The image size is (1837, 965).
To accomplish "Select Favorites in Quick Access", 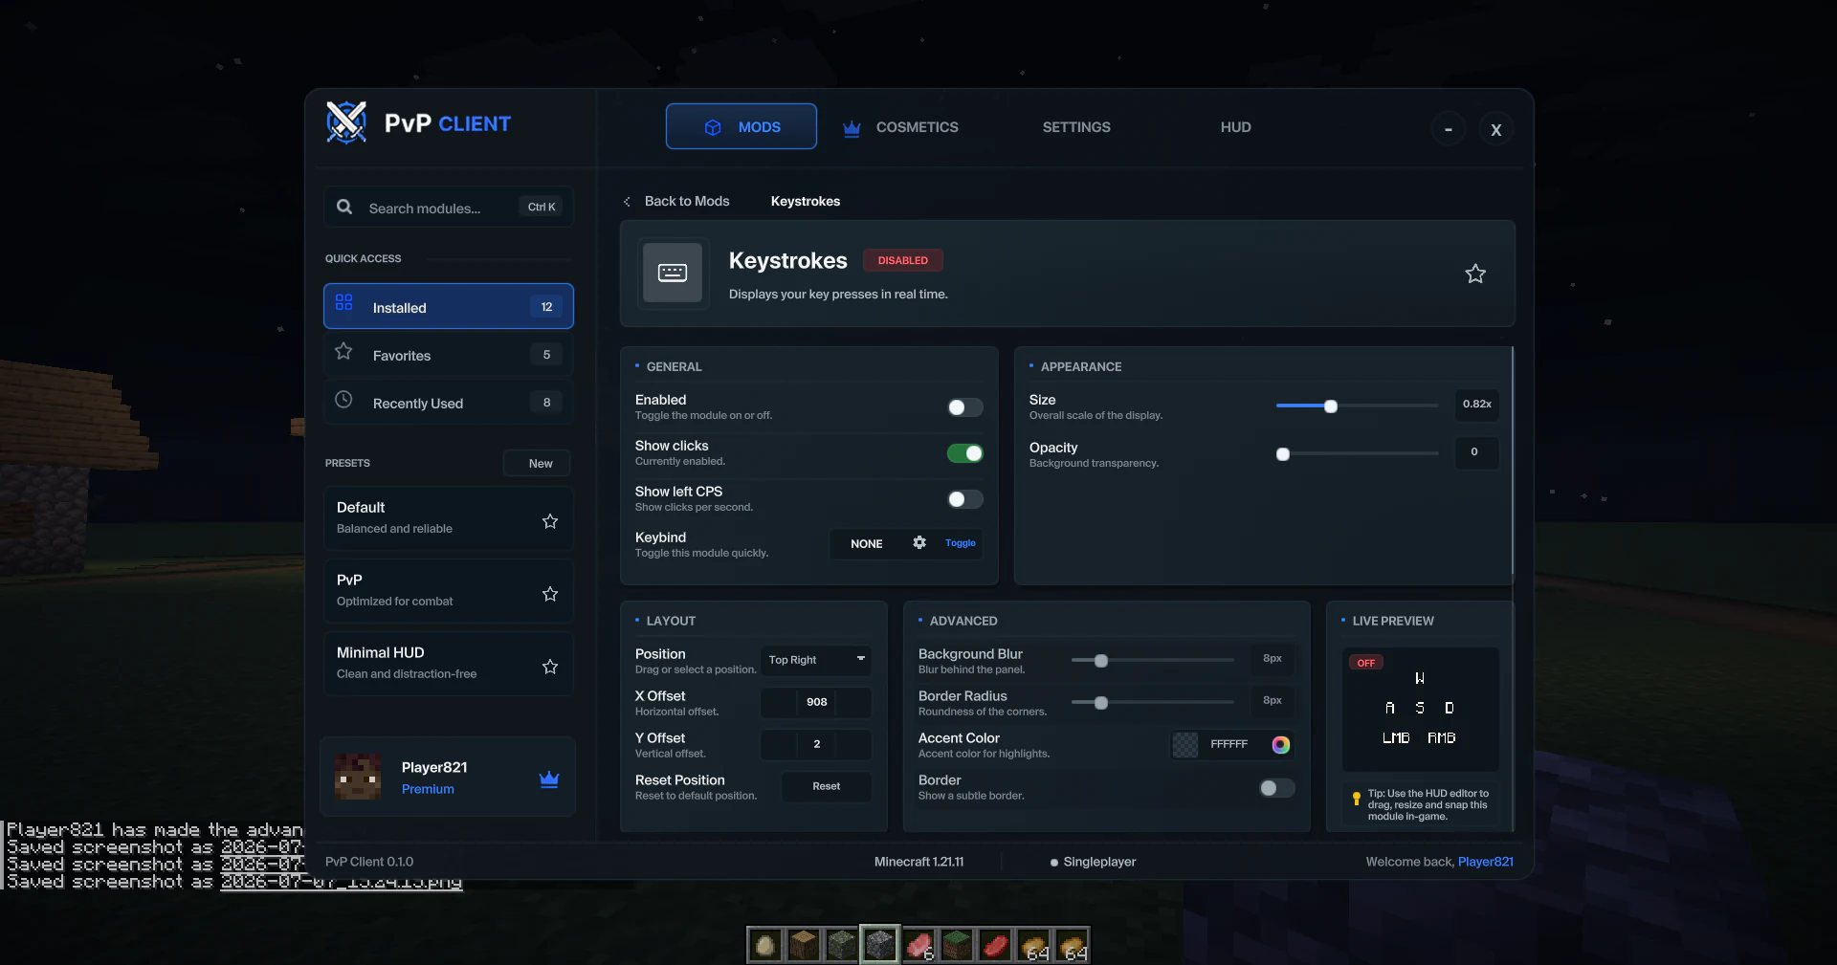I will pos(449,355).
